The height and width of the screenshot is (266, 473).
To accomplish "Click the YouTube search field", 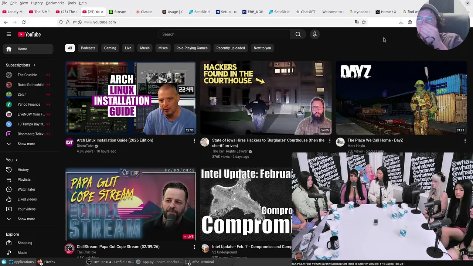I will [224, 34].
